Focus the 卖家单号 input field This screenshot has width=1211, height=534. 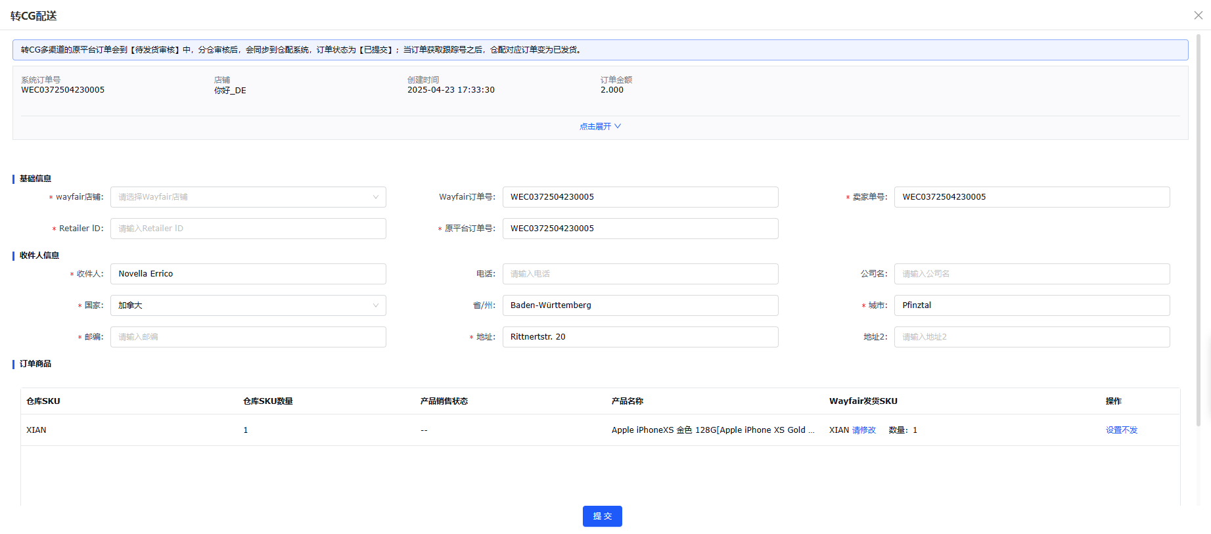pos(1031,197)
